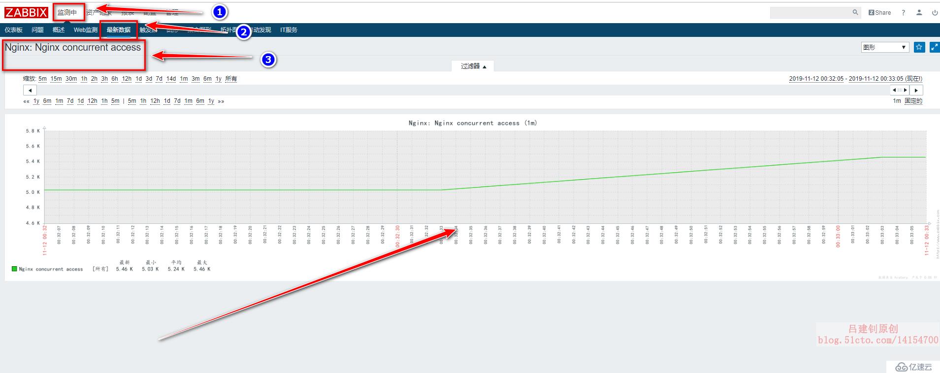This screenshot has width=940, height=373.
Task: Zoom to 3m in the 缩放 row
Action: click(x=195, y=79)
